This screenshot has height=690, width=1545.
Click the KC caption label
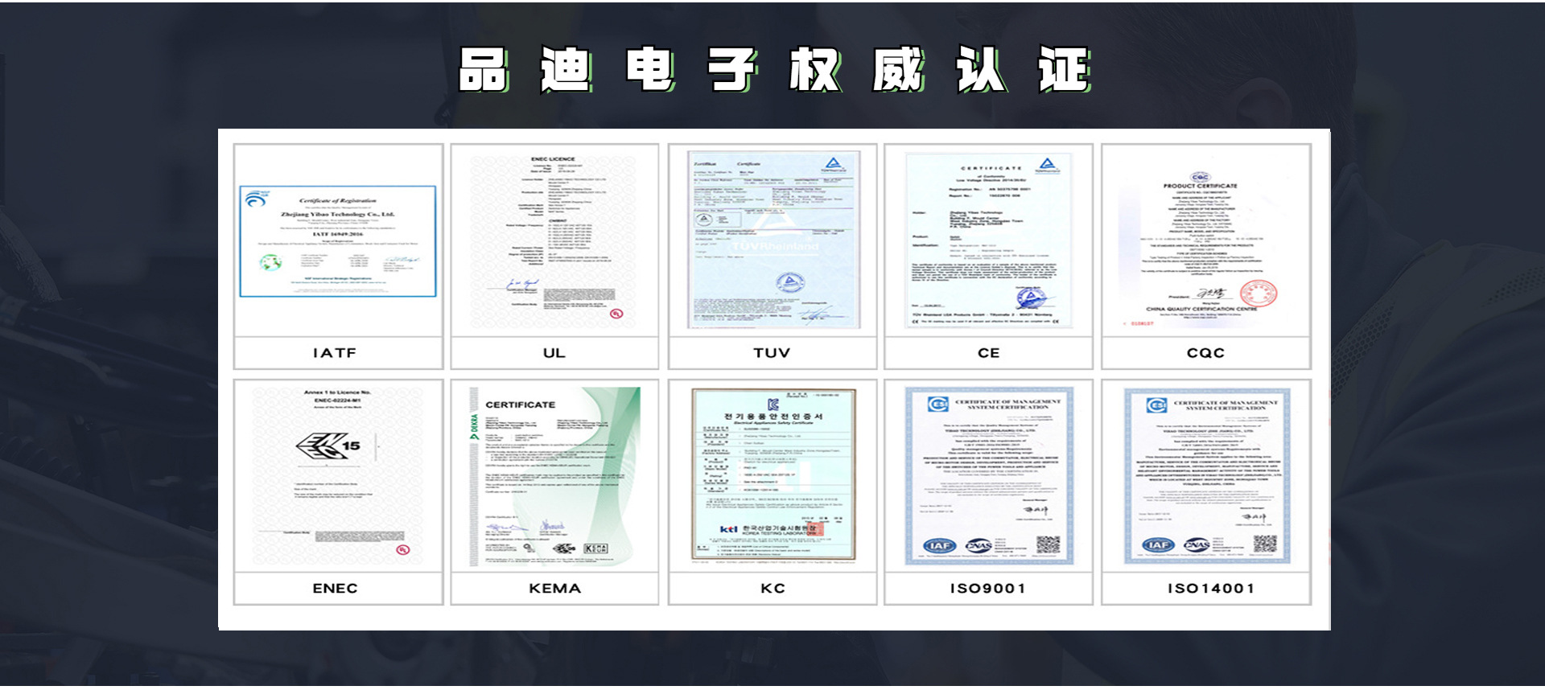772,589
